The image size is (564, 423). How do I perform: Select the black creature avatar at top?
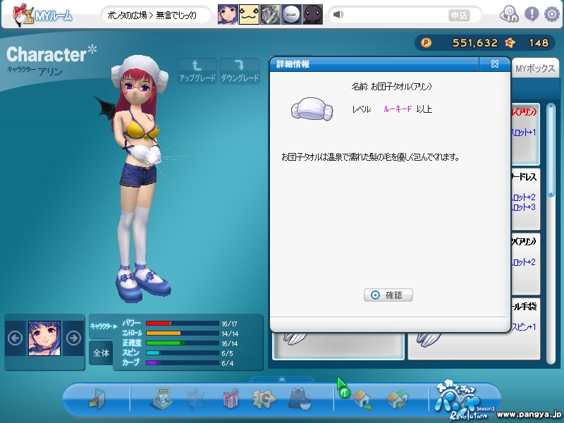click(x=312, y=15)
